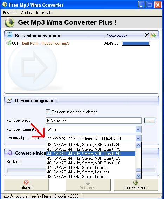Click the Converteren ! button
This screenshot has height=199, width=164.
(x=136, y=185)
